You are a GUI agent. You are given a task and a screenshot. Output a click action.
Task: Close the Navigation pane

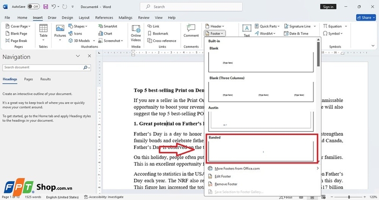pos(89,56)
